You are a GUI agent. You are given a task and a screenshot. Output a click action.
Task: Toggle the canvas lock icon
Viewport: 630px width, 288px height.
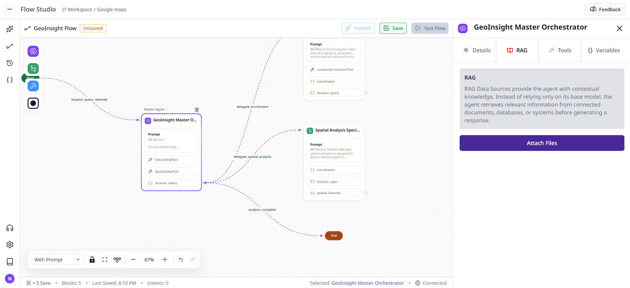pyautogui.click(x=92, y=260)
